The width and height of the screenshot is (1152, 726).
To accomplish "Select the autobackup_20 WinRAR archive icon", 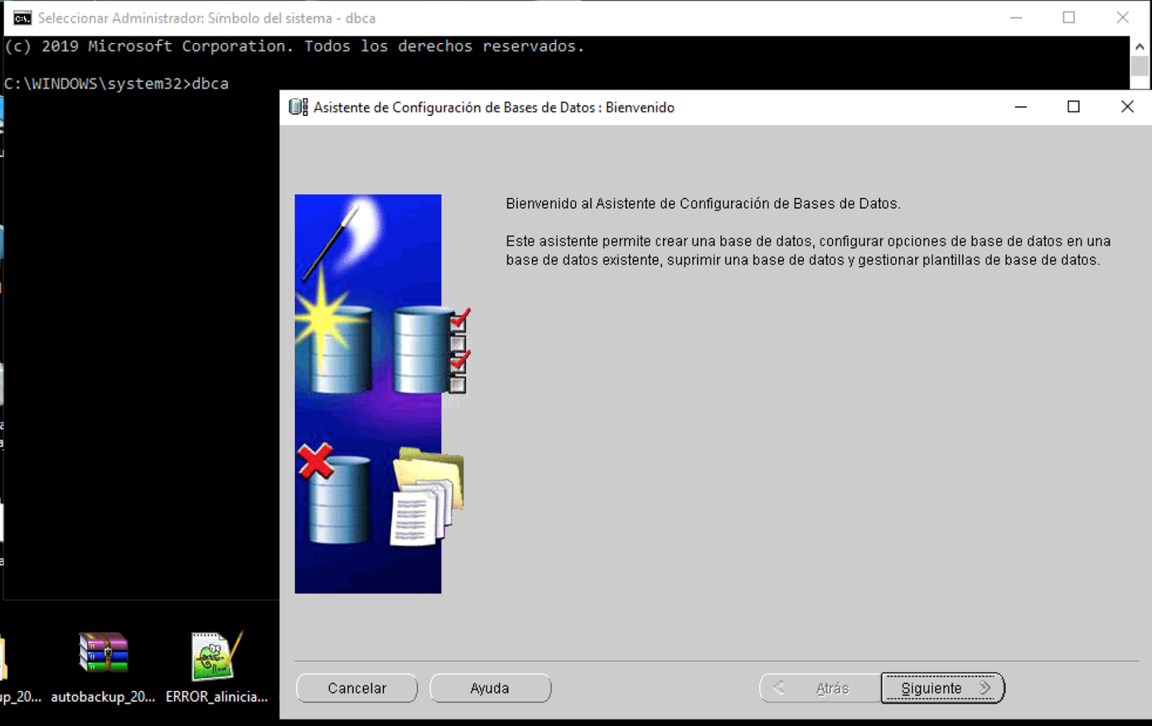I will (x=103, y=653).
